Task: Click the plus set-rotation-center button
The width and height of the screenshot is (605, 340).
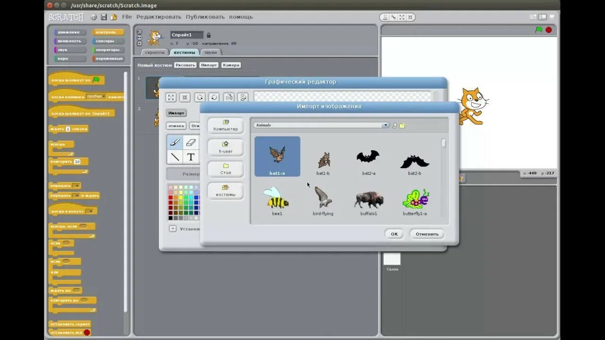Action: 173,229
